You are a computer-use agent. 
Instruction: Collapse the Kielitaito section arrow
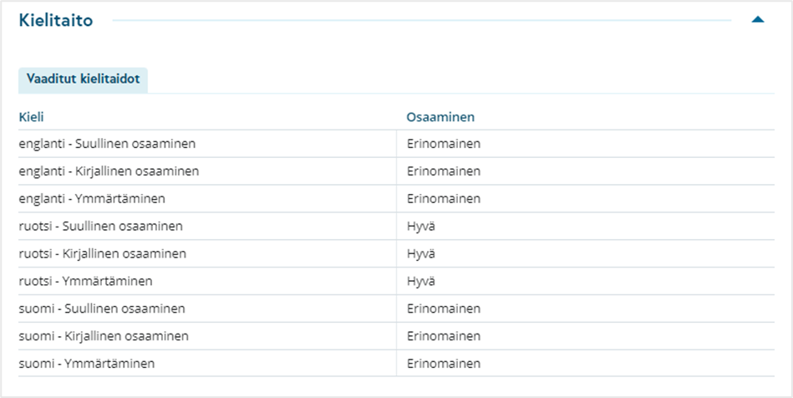coord(758,20)
